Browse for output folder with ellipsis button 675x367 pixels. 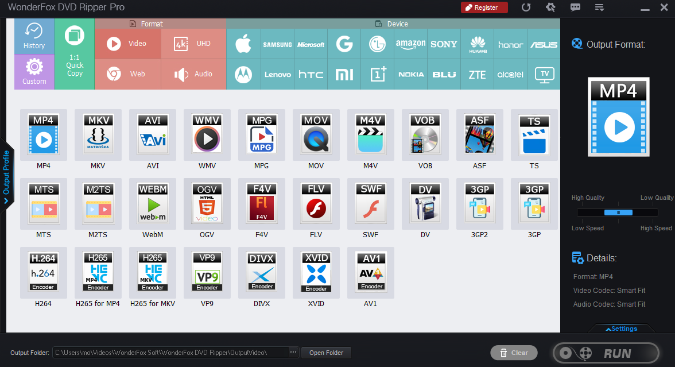(x=293, y=353)
